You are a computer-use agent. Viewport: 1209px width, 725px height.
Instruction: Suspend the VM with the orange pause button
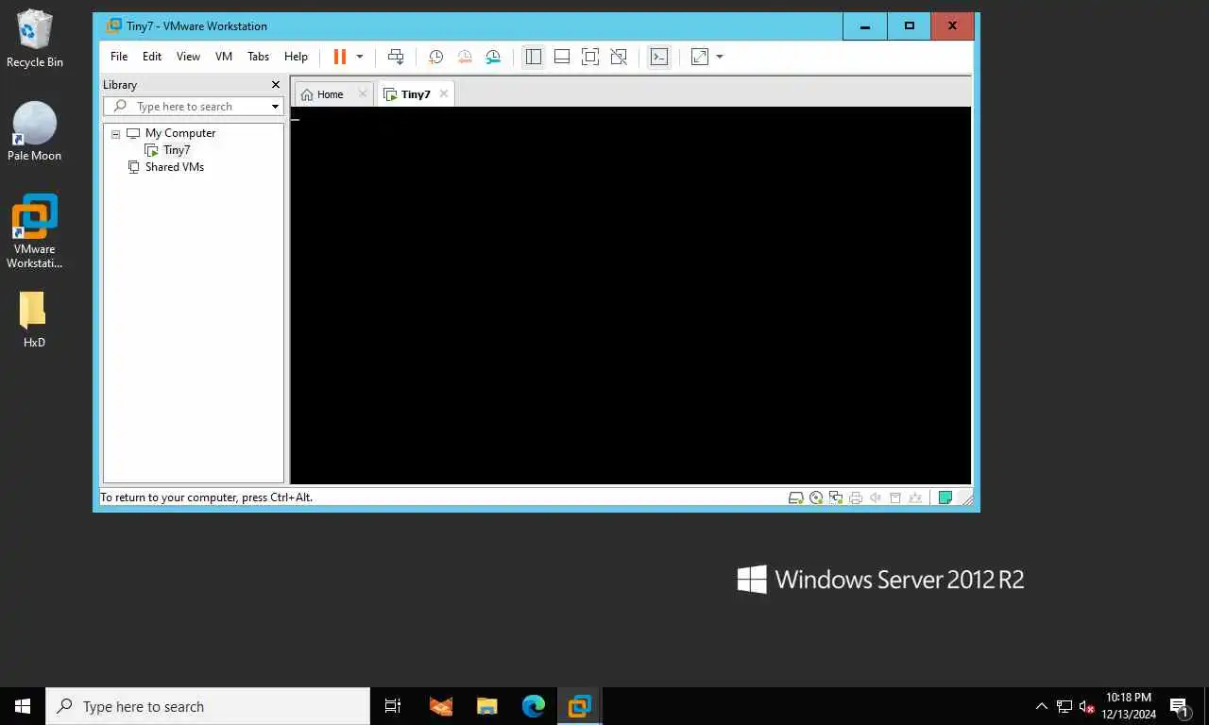(x=340, y=57)
